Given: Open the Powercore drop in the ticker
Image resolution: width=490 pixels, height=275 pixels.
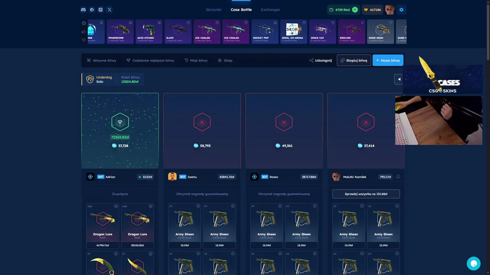Looking at the screenshot, I should (x=120, y=31).
